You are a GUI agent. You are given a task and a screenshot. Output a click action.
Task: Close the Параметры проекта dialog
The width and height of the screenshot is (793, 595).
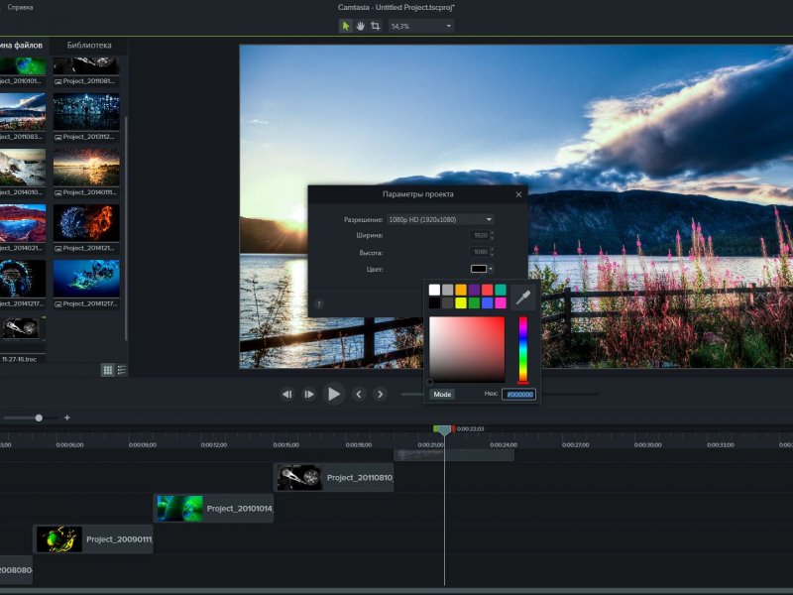pos(518,194)
